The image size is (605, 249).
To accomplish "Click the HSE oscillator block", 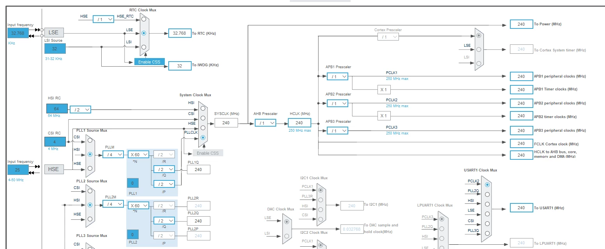I will click(x=54, y=169).
